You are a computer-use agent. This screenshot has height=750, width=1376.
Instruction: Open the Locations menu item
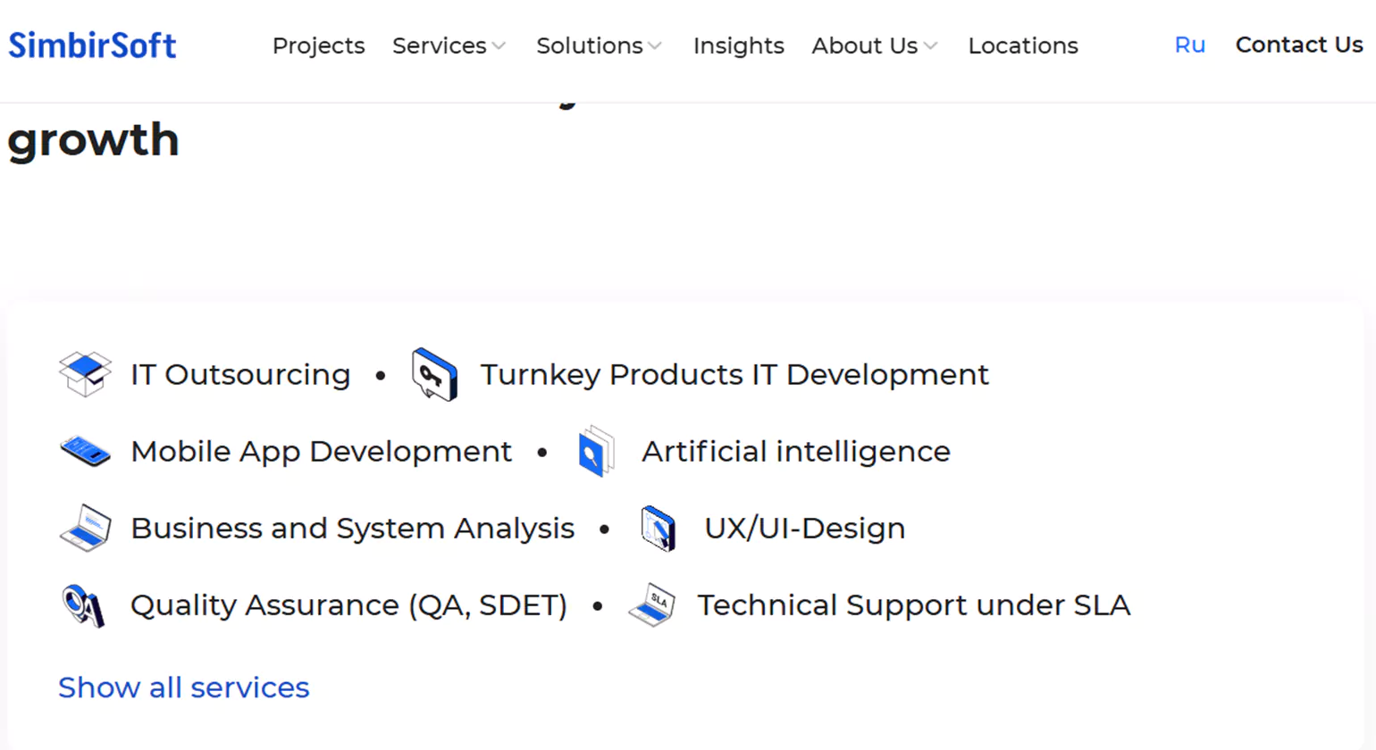pyautogui.click(x=1023, y=46)
